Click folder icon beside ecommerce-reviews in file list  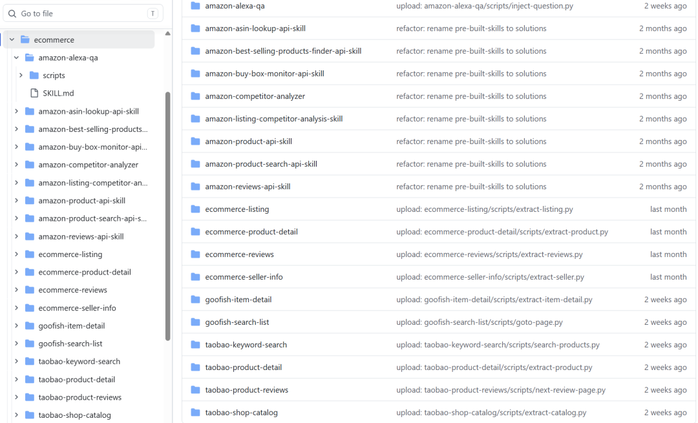point(195,254)
